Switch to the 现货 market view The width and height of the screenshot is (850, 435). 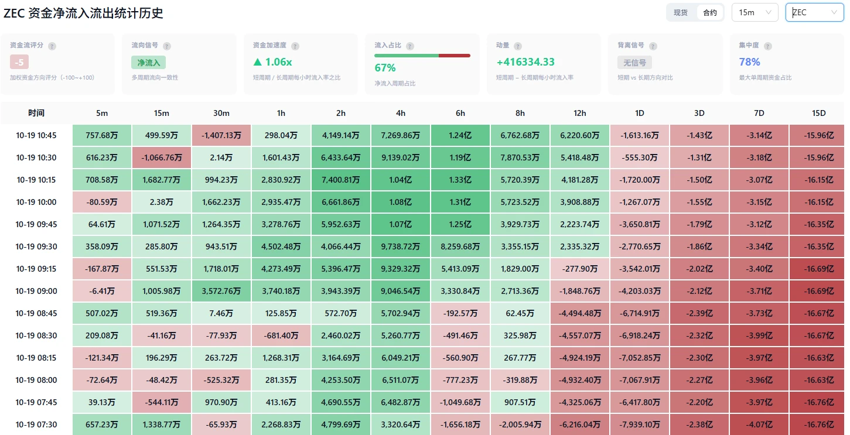pos(681,12)
